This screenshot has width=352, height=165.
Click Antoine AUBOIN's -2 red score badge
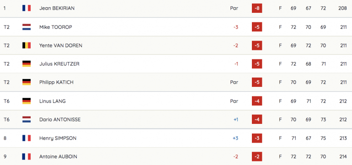(x=257, y=156)
